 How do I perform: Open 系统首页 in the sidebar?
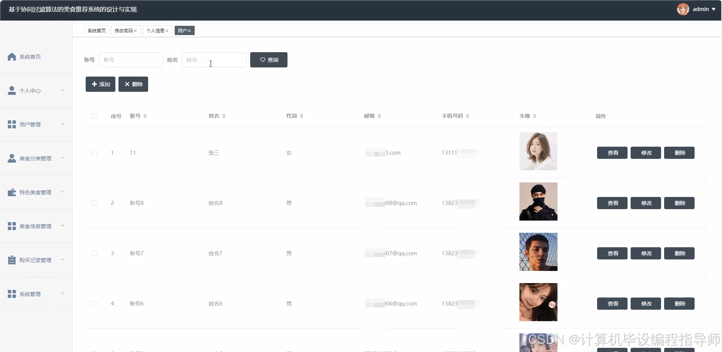tap(30, 57)
